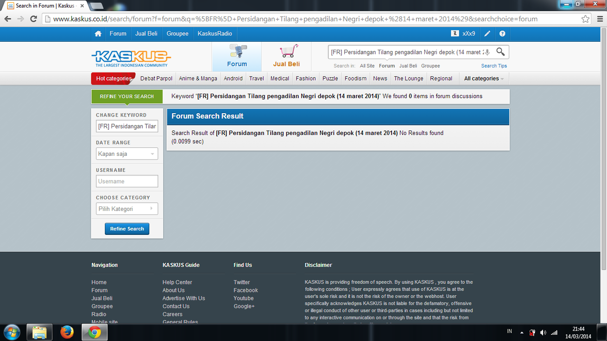Switch to the Jual Beli big tab
The height and width of the screenshot is (341, 607).
286,56
